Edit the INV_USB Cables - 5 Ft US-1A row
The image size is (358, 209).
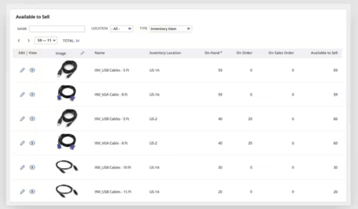(23, 70)
